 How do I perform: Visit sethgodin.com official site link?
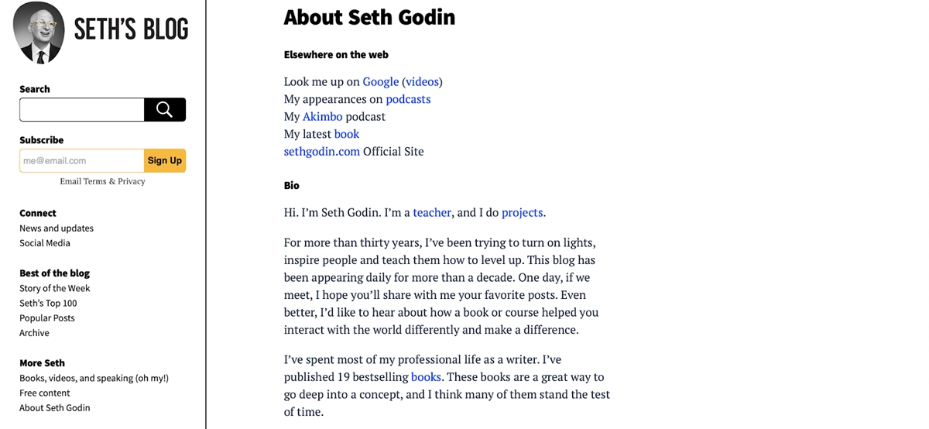[321, 151]
